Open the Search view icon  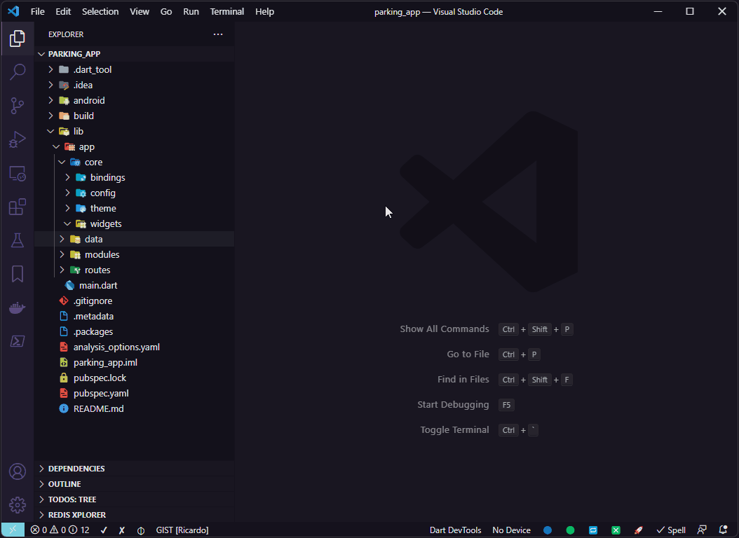coord(18,72)
